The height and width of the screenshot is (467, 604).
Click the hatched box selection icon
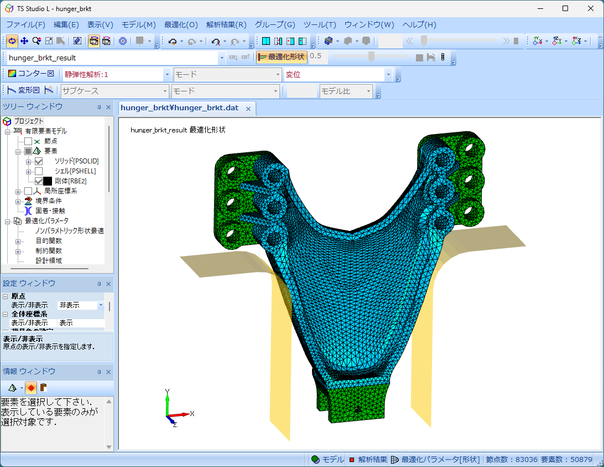[77, 41]
